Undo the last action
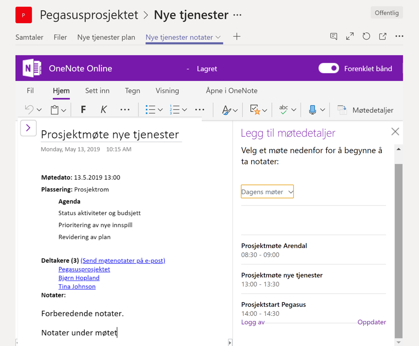Screen dimensions: 419x346 coord(29,109)
